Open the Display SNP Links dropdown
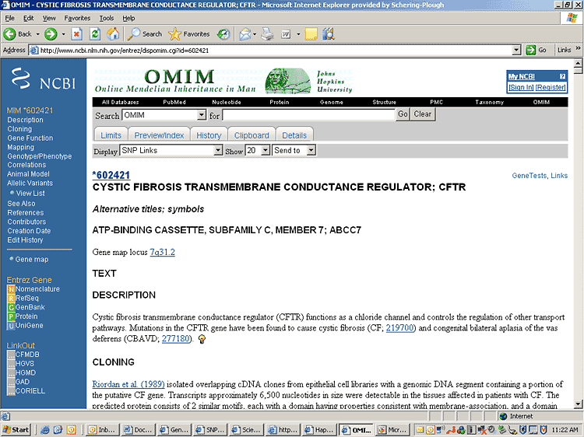This screenshot has width=584, height=437. tap(218, 151)
